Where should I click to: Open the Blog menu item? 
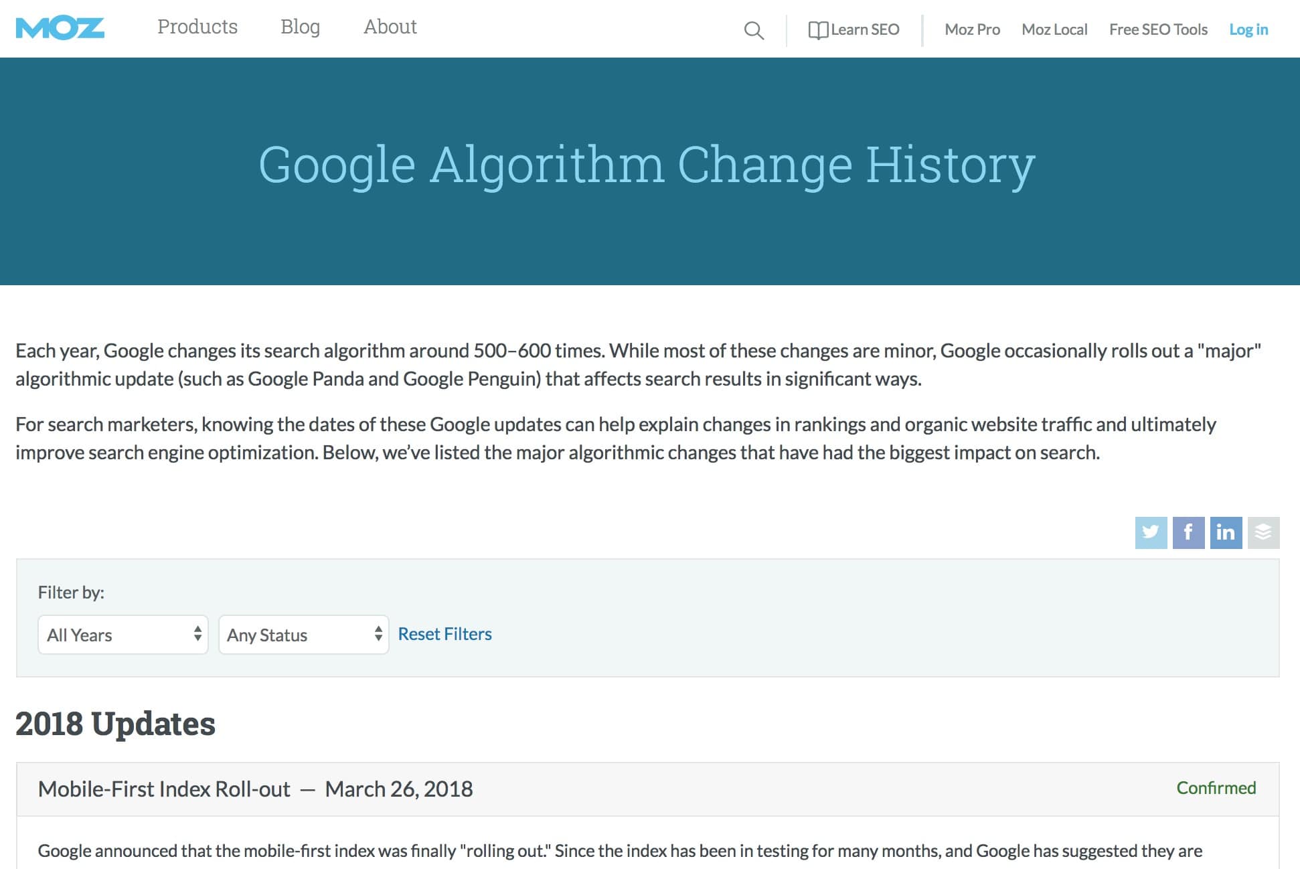click(301, 26)
